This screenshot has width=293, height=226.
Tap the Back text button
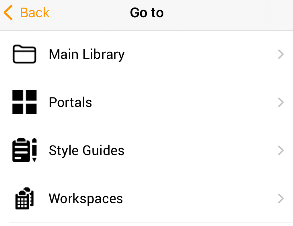pyautogui.click(x=35, y=13)
